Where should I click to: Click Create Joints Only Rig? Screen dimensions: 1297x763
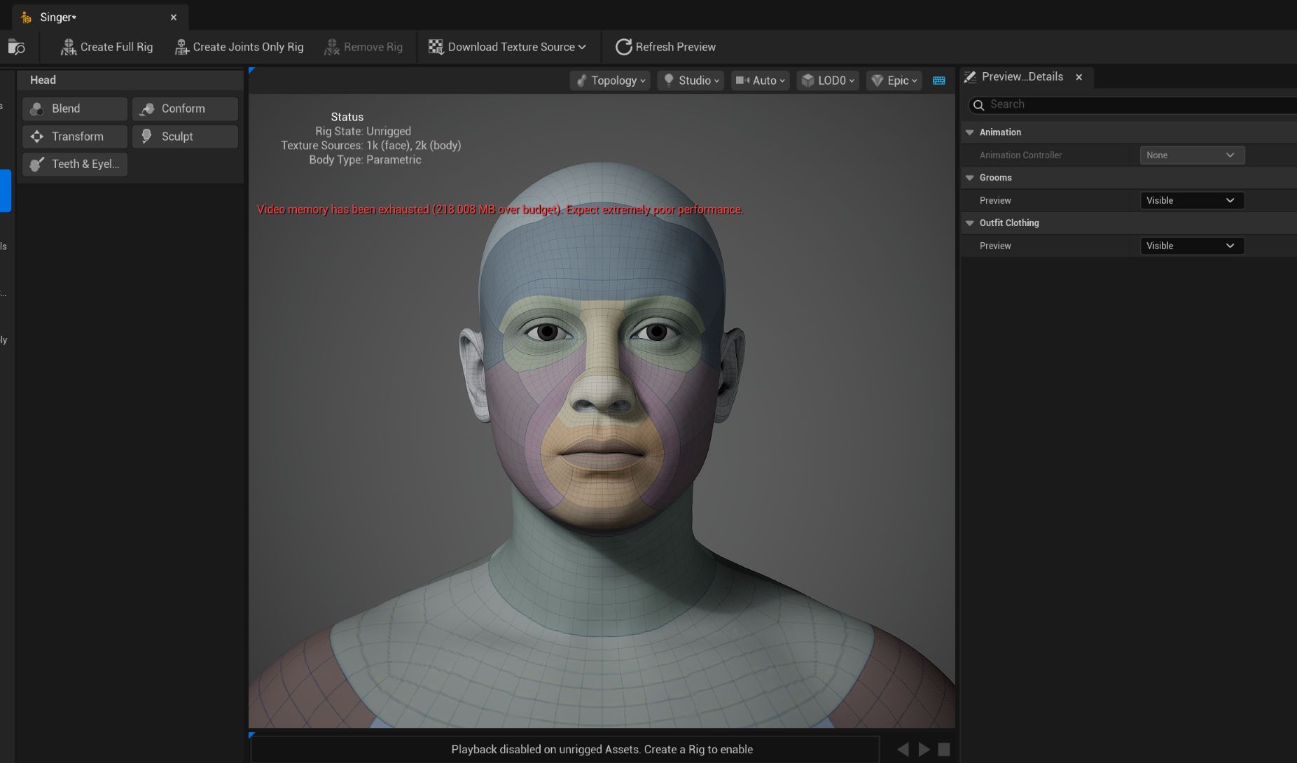239,47
